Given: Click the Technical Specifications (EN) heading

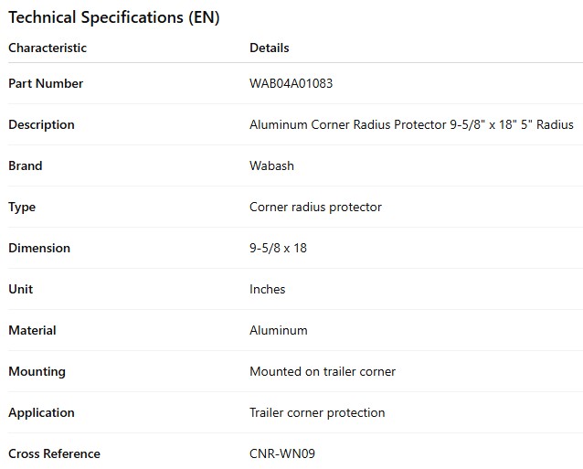Looking at the screenshot, I should click(x=113, y=16).
